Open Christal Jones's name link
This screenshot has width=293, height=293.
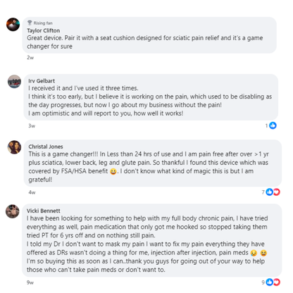46,146
